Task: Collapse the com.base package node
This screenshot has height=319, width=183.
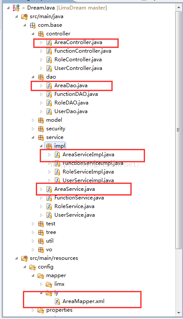Action: pyautogui.click(x=25, y=25)
